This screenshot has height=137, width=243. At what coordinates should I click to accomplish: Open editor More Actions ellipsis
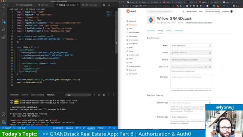tap(114, 5)
